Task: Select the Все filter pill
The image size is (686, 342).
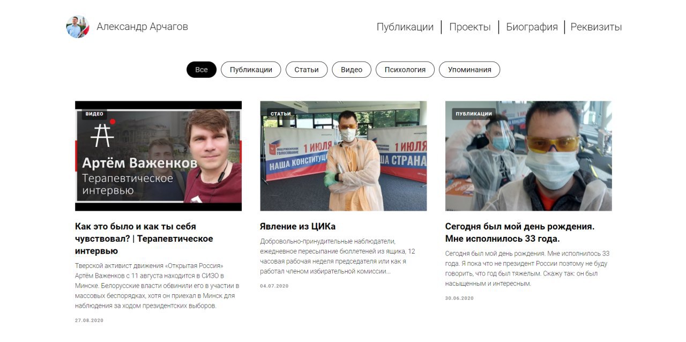Action: [202, 70]
